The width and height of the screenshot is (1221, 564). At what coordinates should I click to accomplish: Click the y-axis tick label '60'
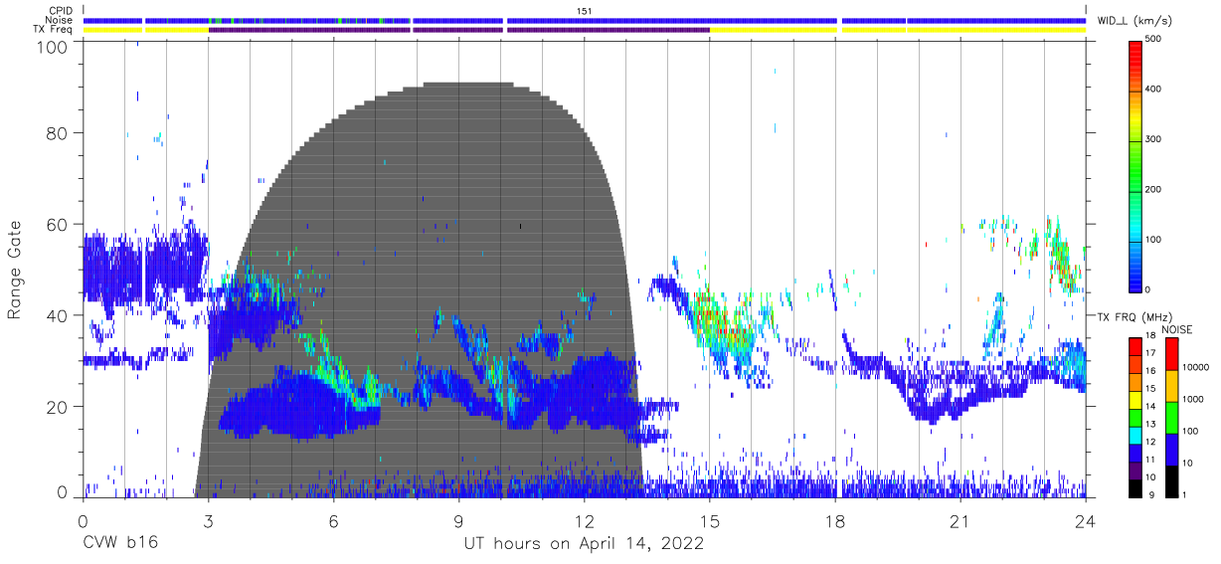pyautogui.click(x=58, y=224)
